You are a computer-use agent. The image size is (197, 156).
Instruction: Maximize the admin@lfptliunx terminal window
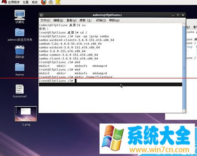pyautogui.click(x=178, y=15)
